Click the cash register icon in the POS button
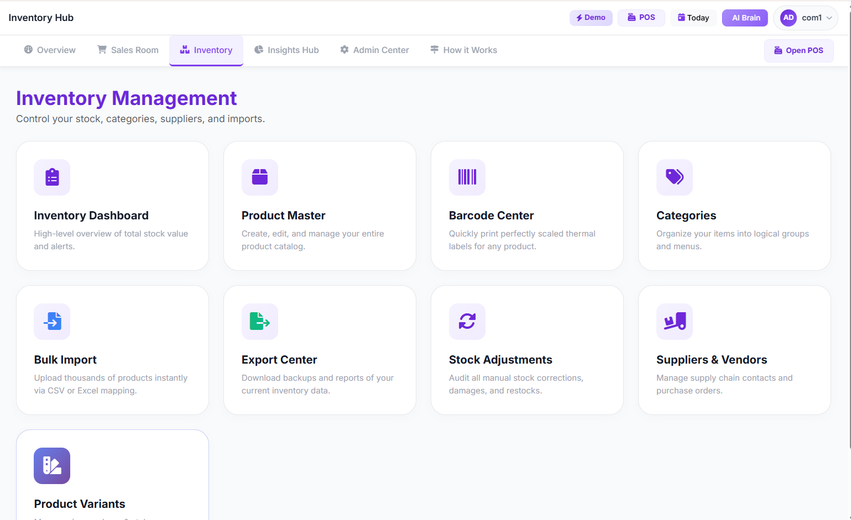The image size is (851, 520). tap(631, 17)
